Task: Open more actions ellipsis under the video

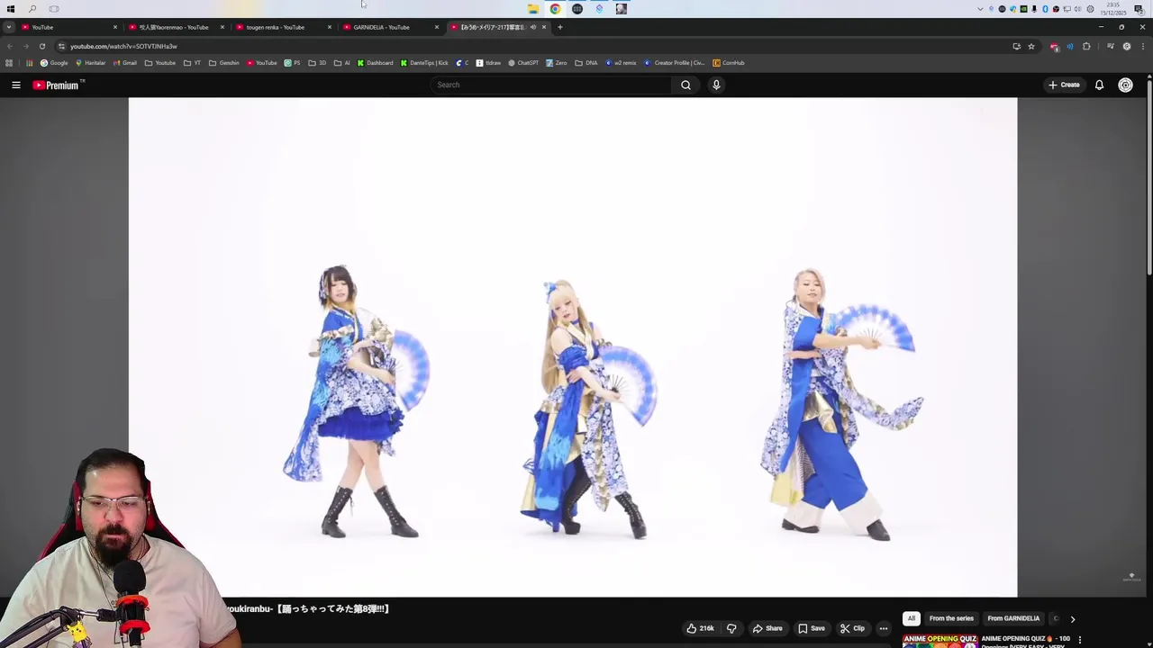Action: (x=883, y=628)
